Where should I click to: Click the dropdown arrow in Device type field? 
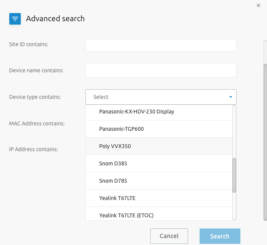coord(230,97)
